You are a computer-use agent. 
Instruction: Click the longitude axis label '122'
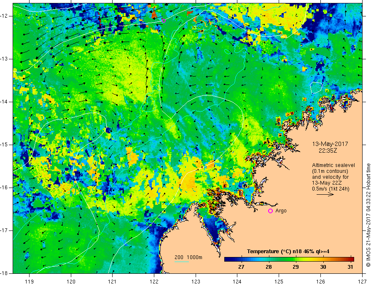click(x=154, y=281)
